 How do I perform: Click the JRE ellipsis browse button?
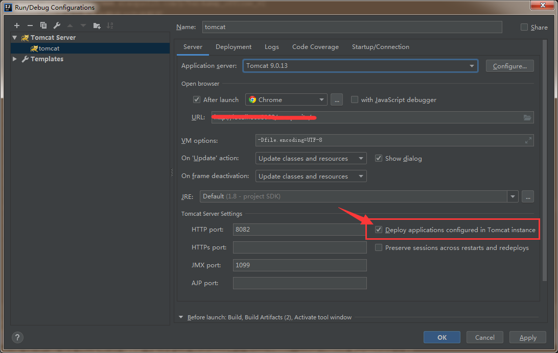(x=528, y=196)
